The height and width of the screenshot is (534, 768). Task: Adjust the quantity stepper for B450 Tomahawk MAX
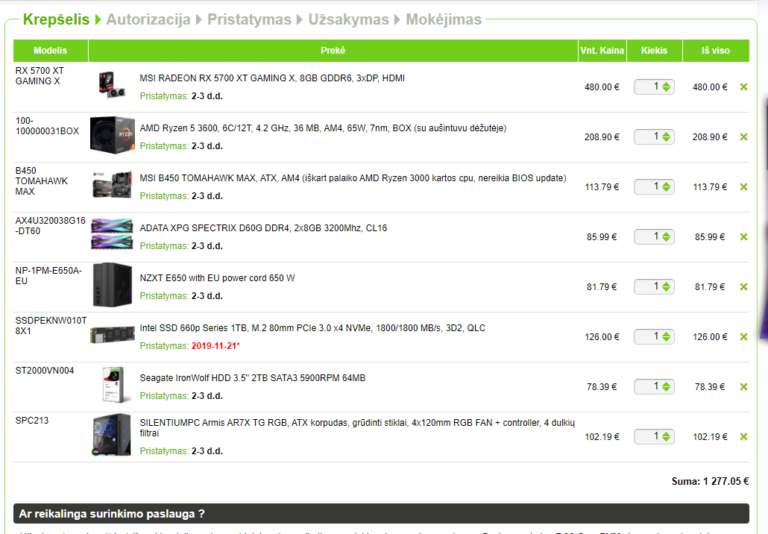(666, 187)
